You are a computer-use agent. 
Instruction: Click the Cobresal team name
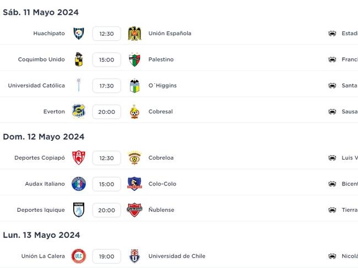pos(160,112)
